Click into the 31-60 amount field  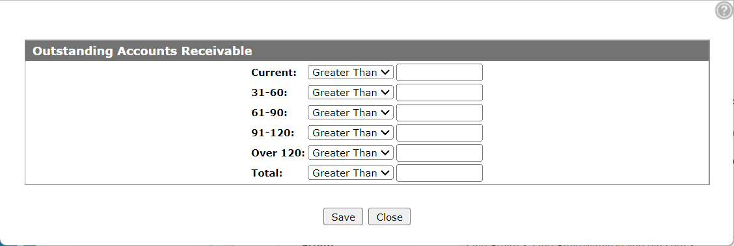point(439,92)
